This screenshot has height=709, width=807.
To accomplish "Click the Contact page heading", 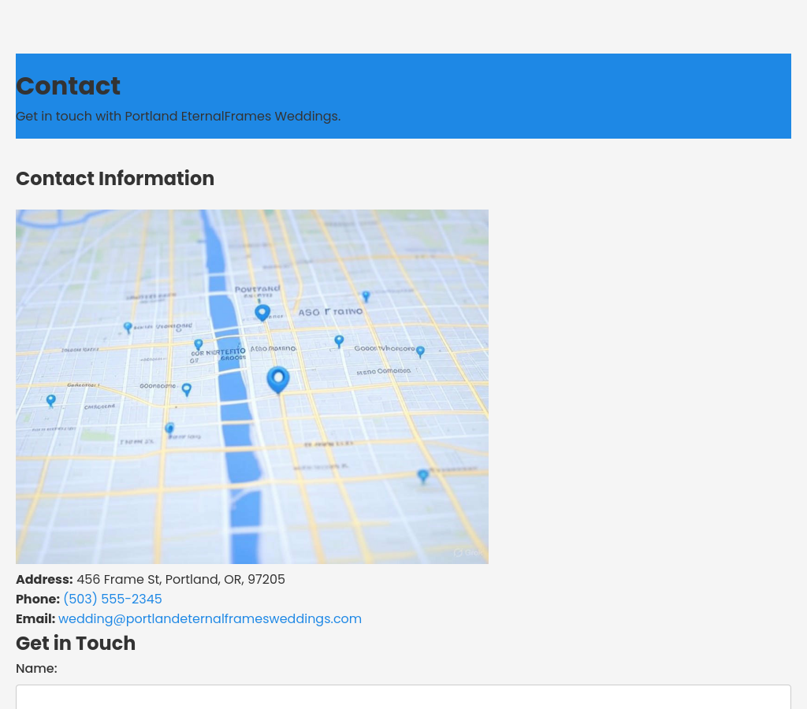I will tap(68, 86).
